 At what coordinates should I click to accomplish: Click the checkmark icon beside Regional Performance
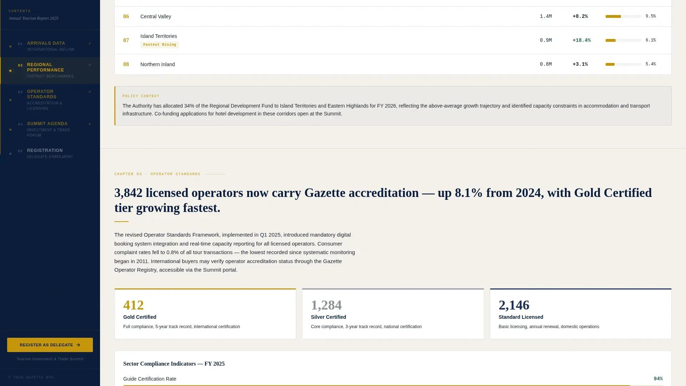click(x=90, y=65)
